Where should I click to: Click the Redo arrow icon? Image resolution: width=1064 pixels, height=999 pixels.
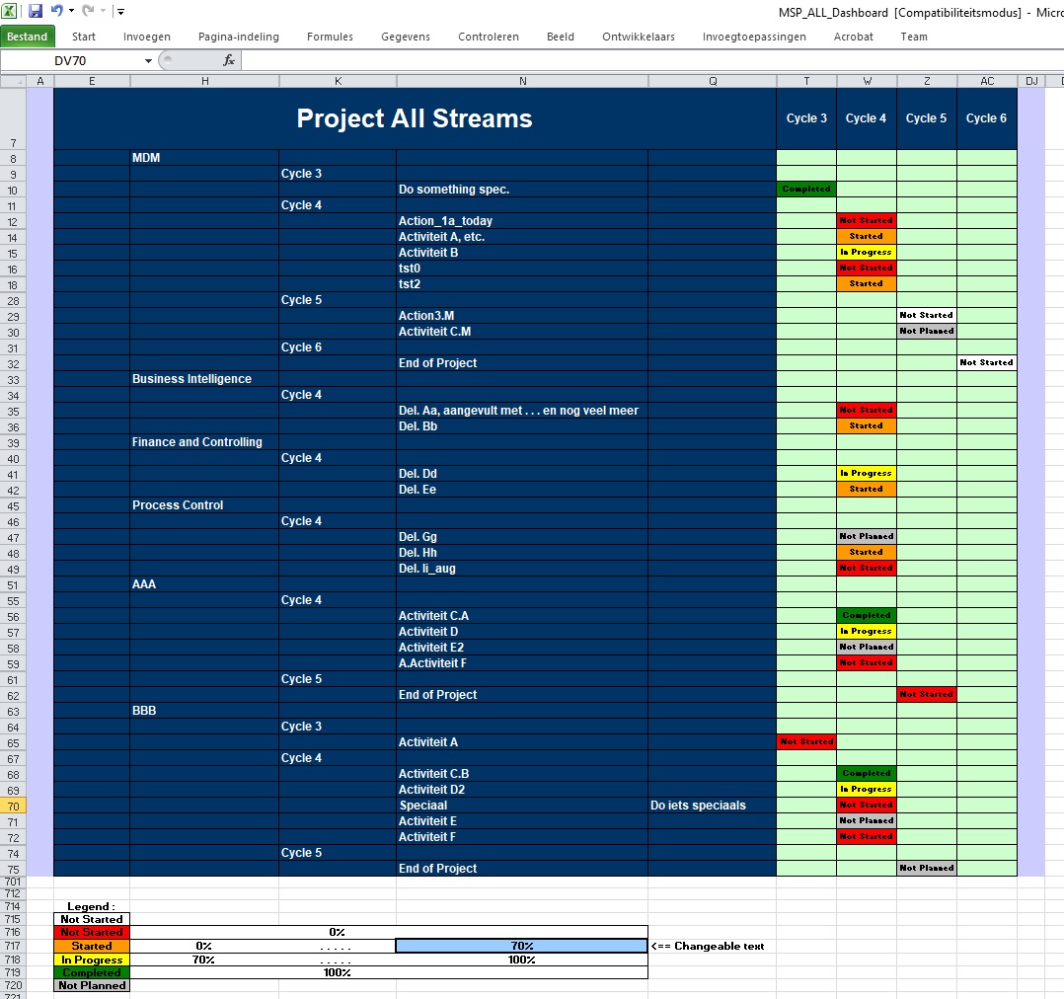[88, 11]
